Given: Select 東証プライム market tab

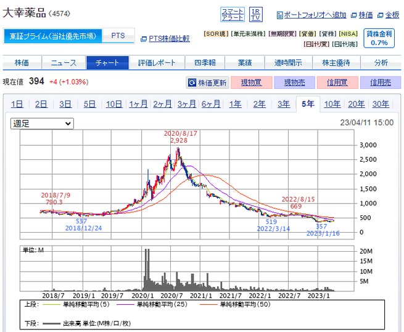Looking at the screenshot, I should pyautogui.click(x=53, y=36).
